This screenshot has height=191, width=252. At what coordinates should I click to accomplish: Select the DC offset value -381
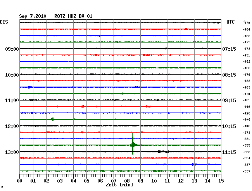coord(246,139)
